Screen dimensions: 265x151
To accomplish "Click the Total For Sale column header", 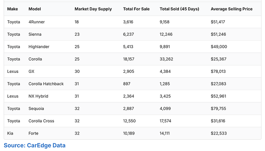I will click(x=136, y=9).
